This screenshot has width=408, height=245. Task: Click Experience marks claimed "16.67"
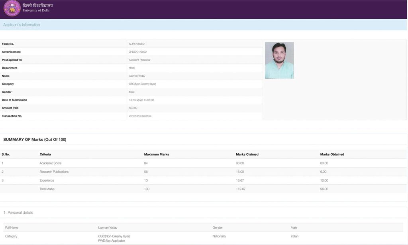coord(240,180)
